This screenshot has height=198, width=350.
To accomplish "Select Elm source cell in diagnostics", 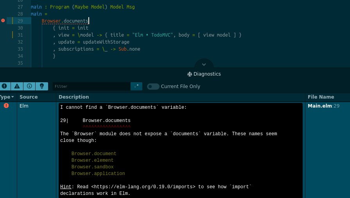I will tap(24, 106).
